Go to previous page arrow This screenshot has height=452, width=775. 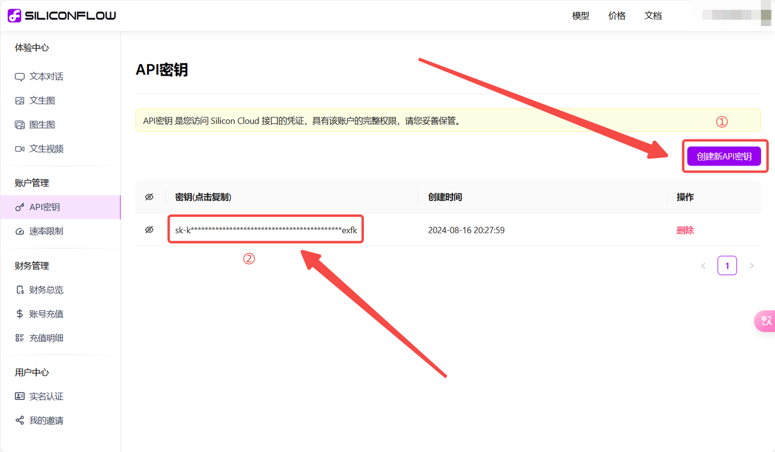(703, 265)
